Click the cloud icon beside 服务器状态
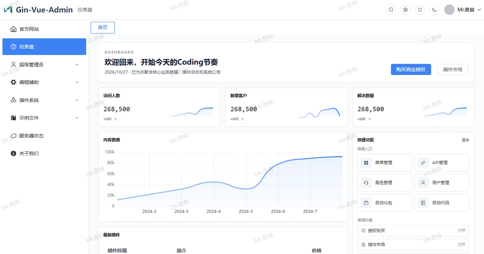The image size is (484, 254). [13, 136]
